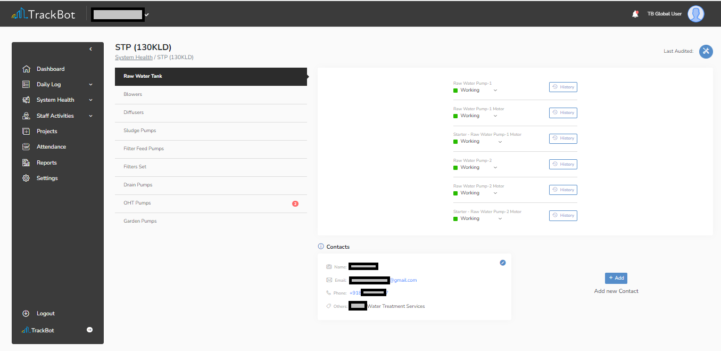View History for Raw Water Pump-2
Screen dimensions: 721x351
pos(562,164)
